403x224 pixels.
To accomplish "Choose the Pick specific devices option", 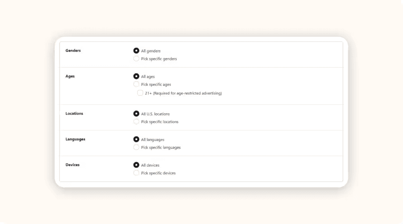I will (x=136, y=173).
